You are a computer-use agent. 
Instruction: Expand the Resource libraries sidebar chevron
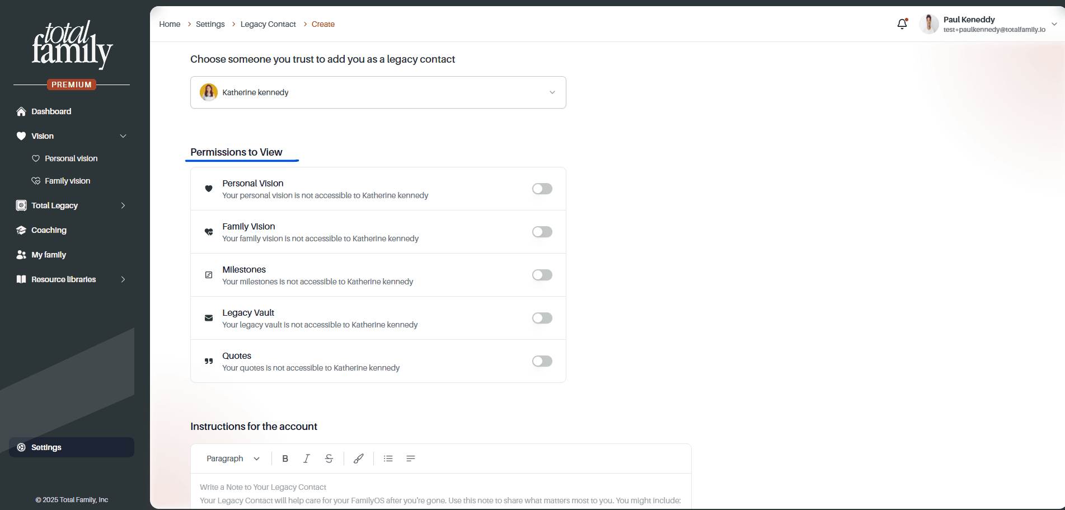click(123, 279)
